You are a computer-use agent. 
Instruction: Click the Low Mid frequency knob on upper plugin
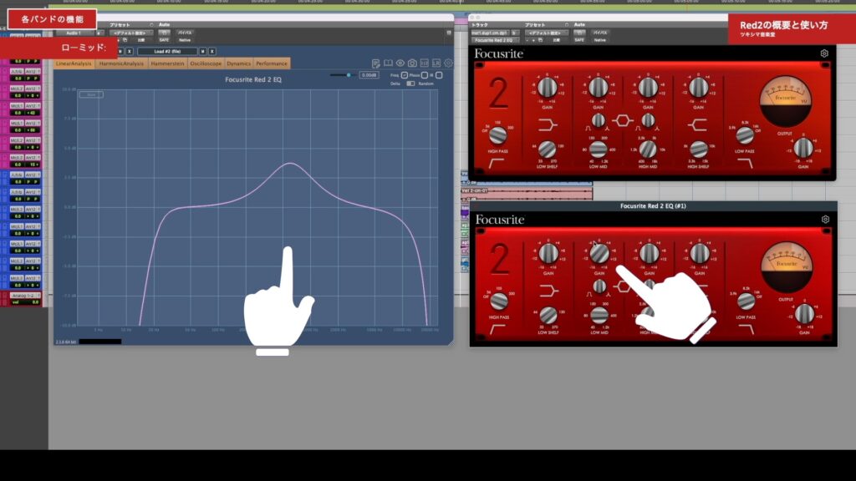[x=598, y=149]
